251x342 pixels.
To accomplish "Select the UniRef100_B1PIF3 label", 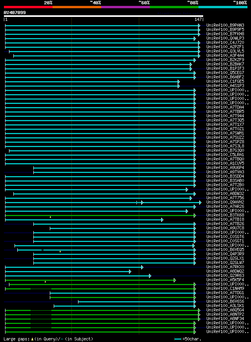I will [x=225, y=69].
